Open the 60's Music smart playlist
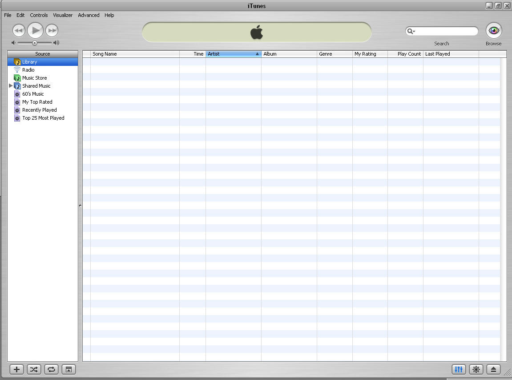This screenshot has width=512, height=380. click(43, 94)
